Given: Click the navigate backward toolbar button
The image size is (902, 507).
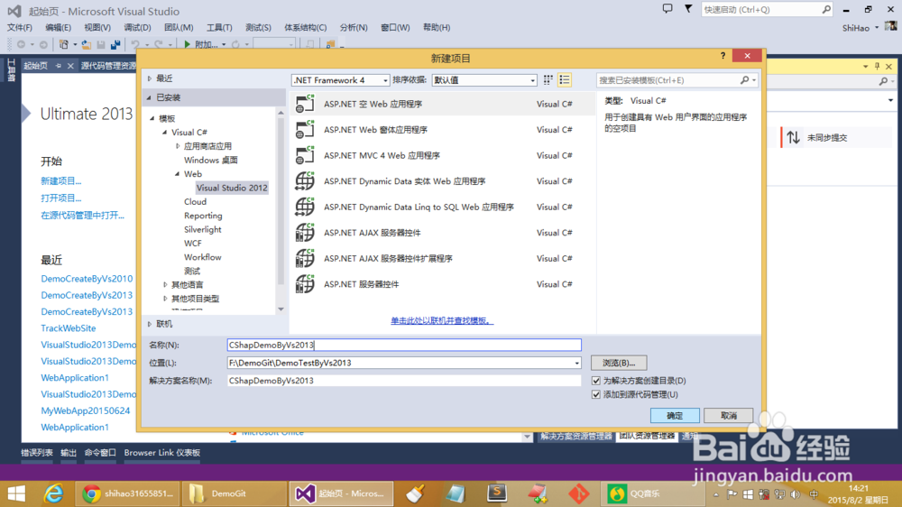Looking at the screenshot, I should tap(22, 44).
